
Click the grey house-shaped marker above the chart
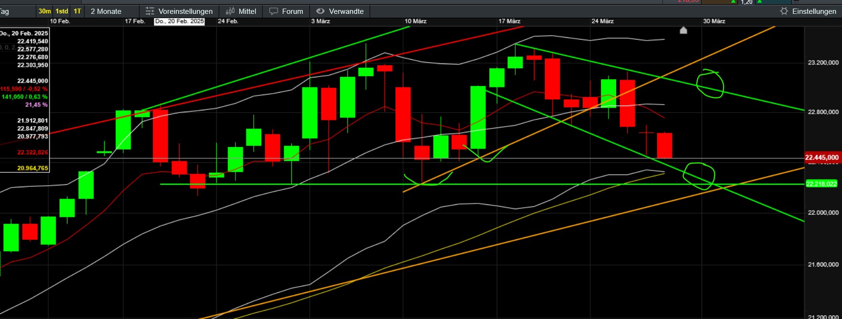coord(683,31)
